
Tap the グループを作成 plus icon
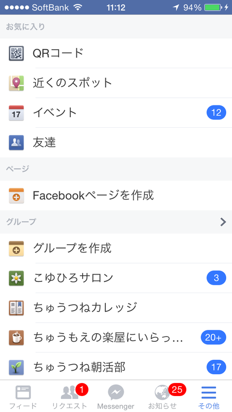16,248
